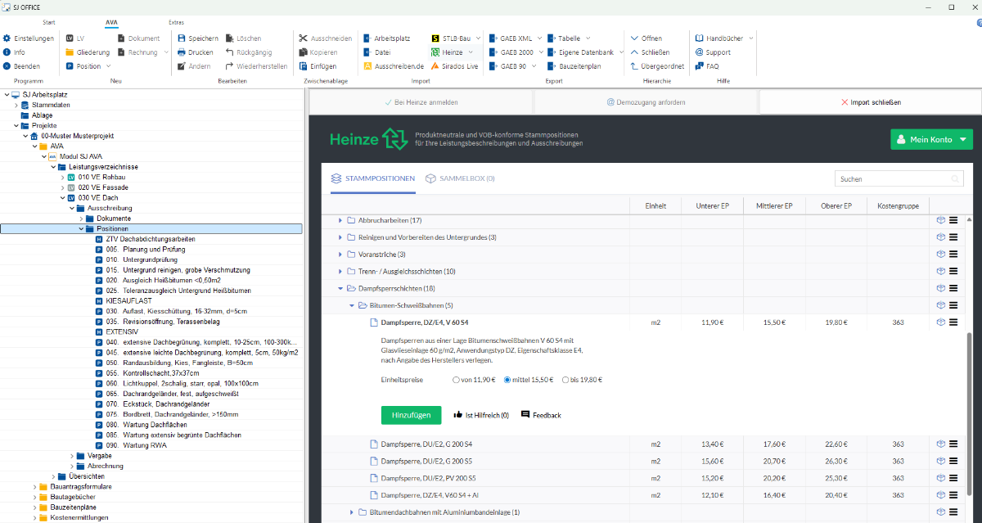The width and height of the screenshot is (982, 523).
Task: Open STLB Bau import tool
Action: point(436,38)
